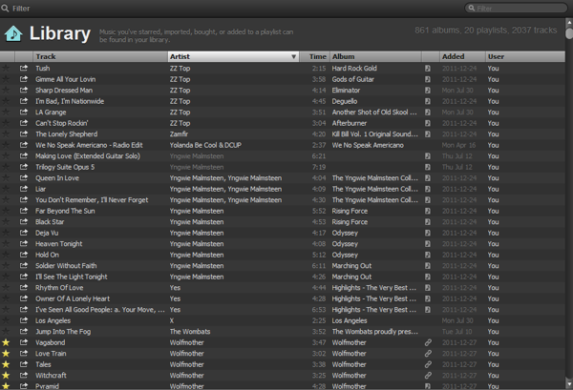The height and width of the screenshot is (390, 573).
Task: Click share icon for Trilogy Suite Opus 5
Action: point(24,167)
